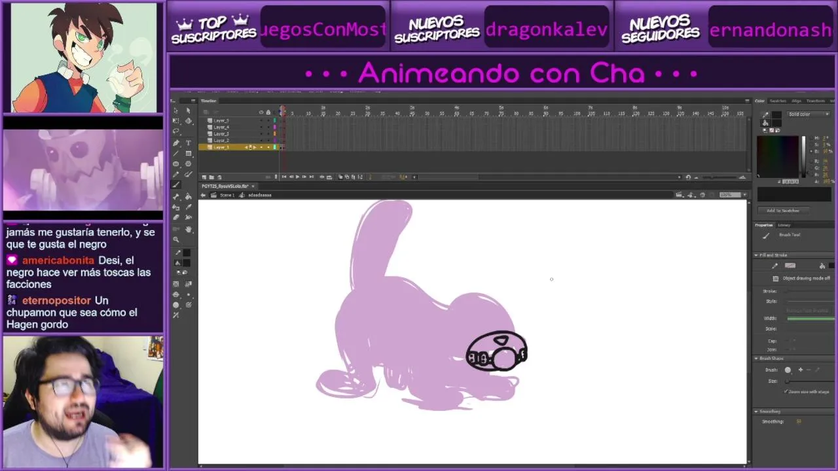Screen dimensions: 838x471
Task: Switch to the Align tab
Action: tap(796, 101)
